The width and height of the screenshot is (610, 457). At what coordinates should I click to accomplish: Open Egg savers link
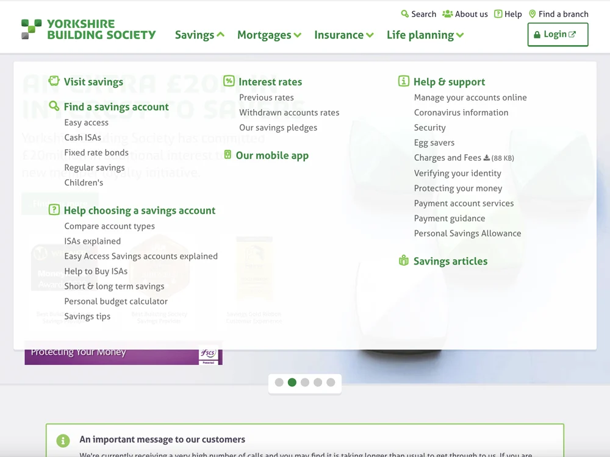click(434, 143)
